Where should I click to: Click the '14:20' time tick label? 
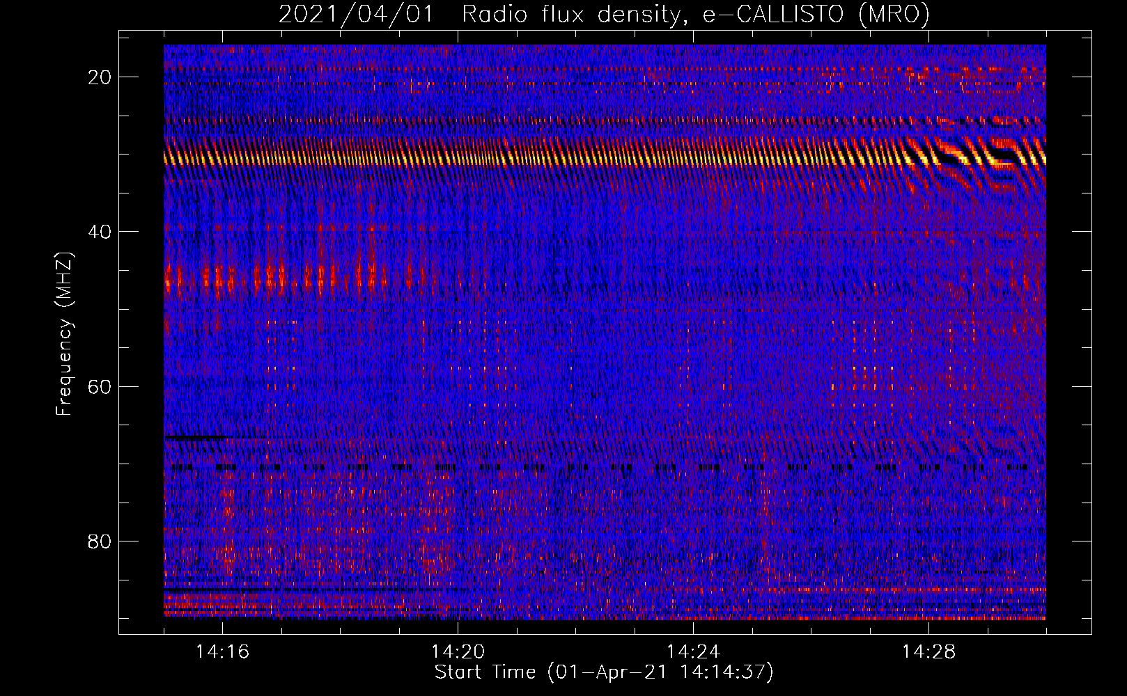click(x=458, y=651)
